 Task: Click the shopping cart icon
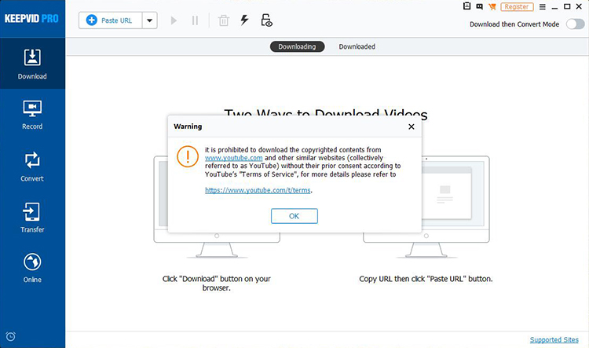pos(492,6)
